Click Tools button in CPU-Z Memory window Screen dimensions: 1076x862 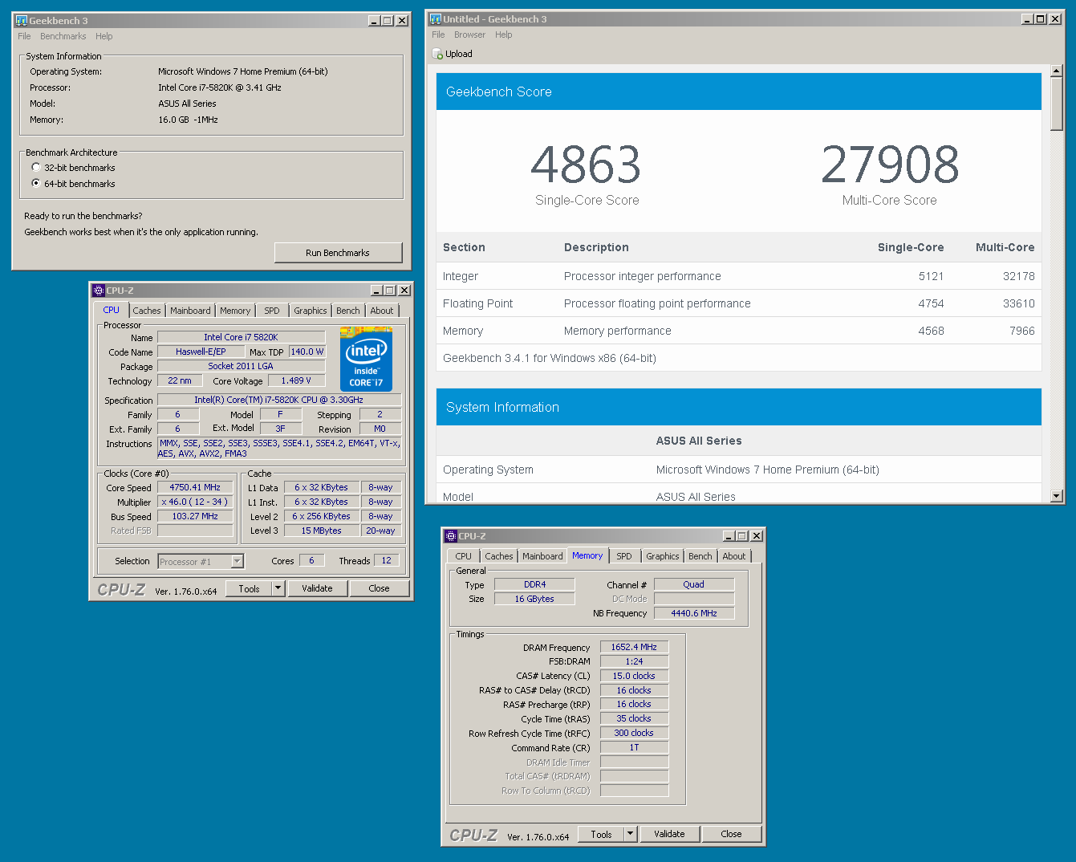601,834
